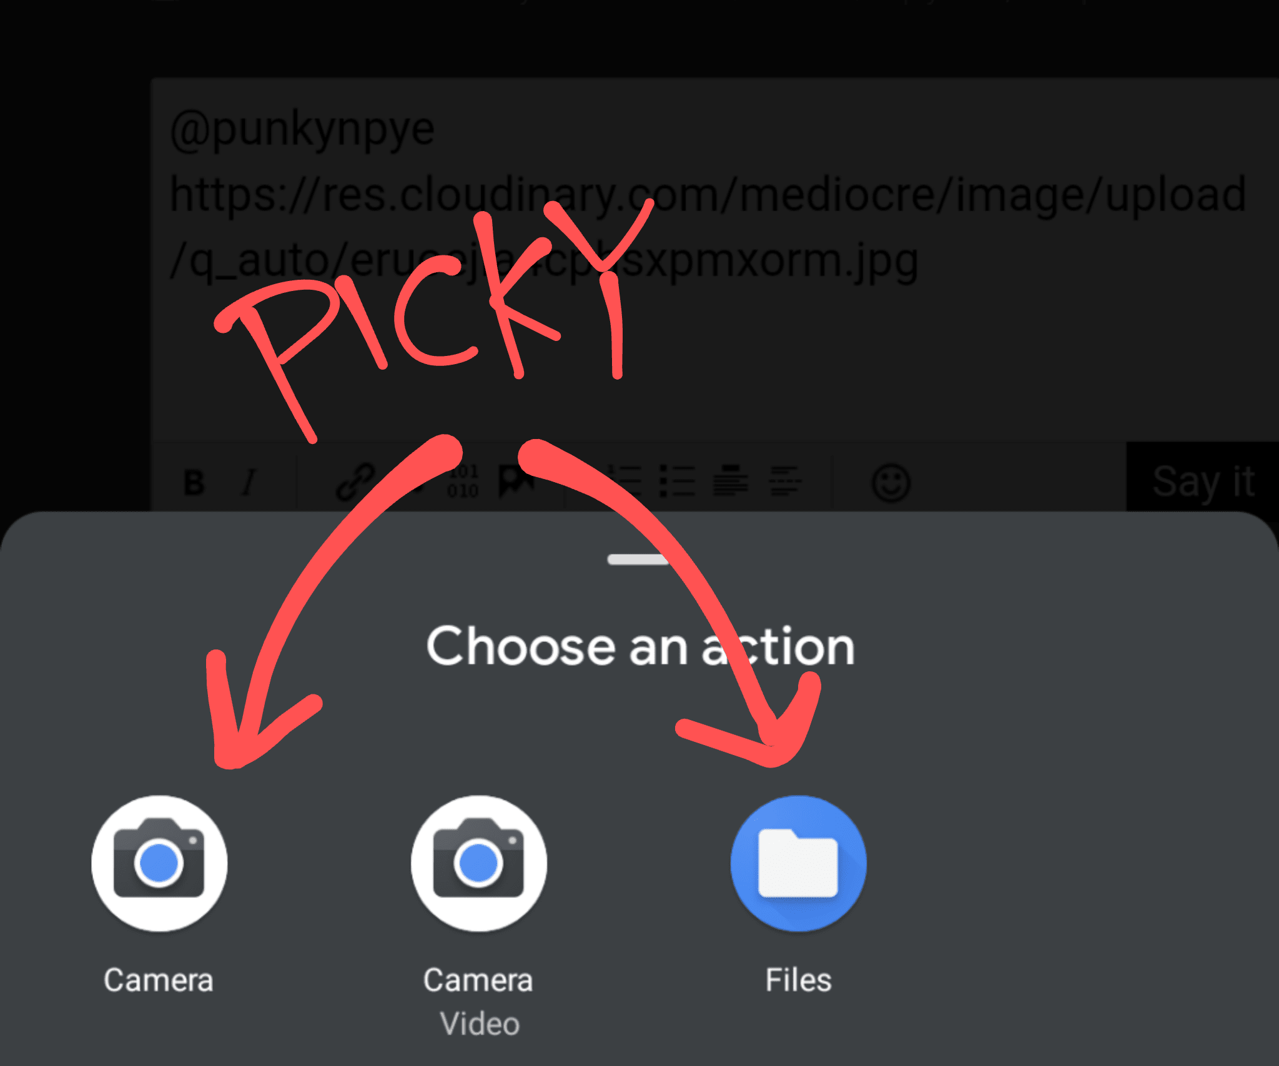
Task: Select the Files app icon
Action: coord(799,863)
